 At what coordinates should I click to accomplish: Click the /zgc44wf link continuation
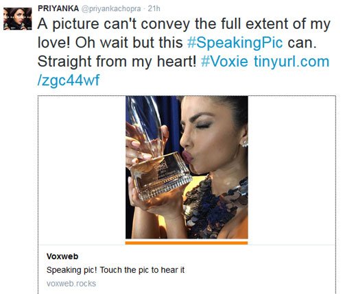[x=69, y=81]
